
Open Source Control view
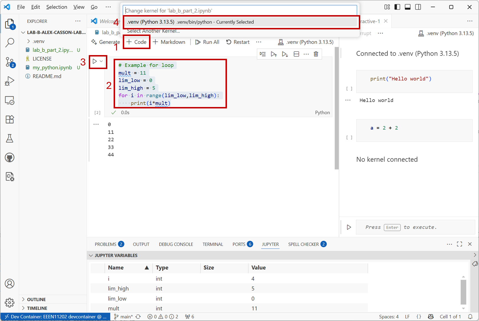click(x=10, y=62)
